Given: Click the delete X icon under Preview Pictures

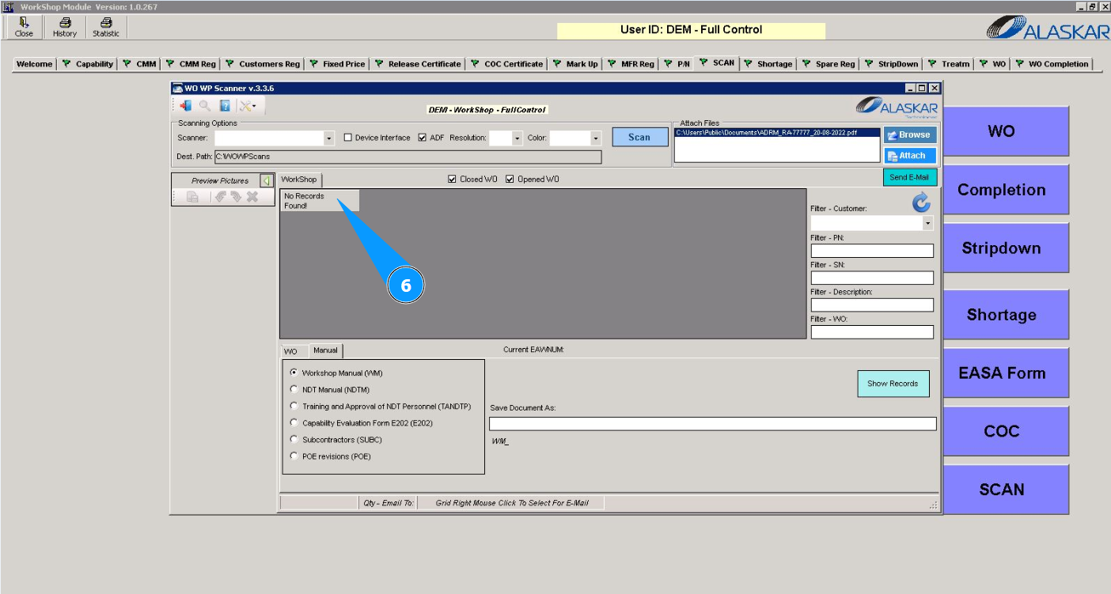Looking at the screenshot, I should coord(252,197).
